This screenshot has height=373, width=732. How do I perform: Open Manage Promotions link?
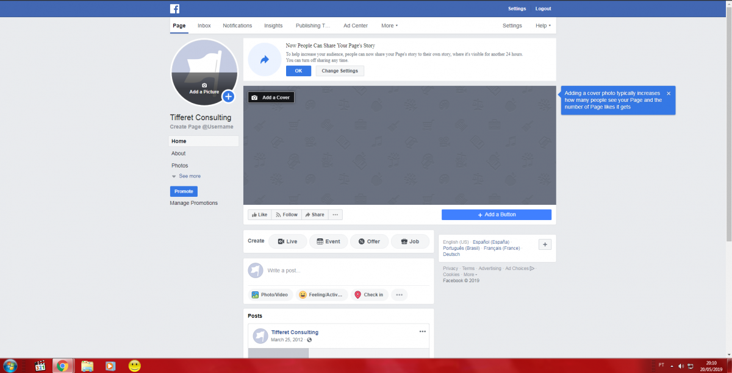click(194, 203)
